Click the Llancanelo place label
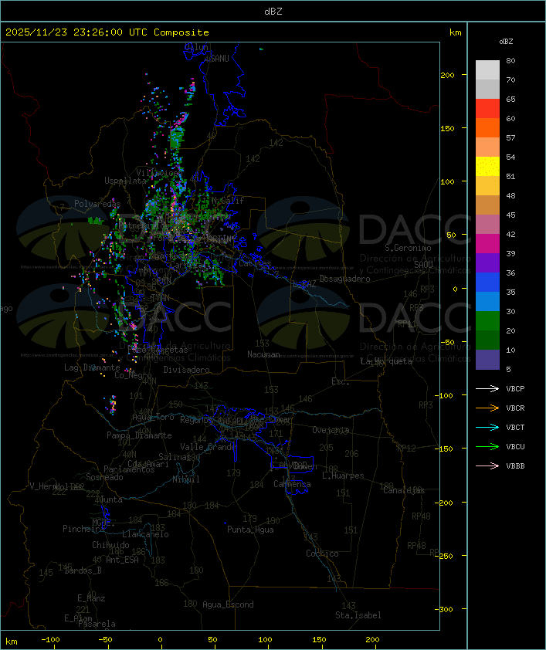This screenshot has height=650, width=546. tap(145, 534)
